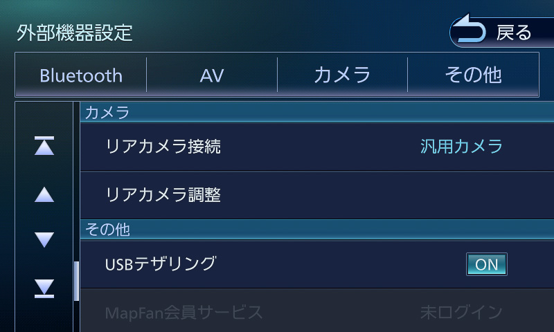Open the AV tab
The height and width of the screenshot is (332, 554).
tap(212, 75)
